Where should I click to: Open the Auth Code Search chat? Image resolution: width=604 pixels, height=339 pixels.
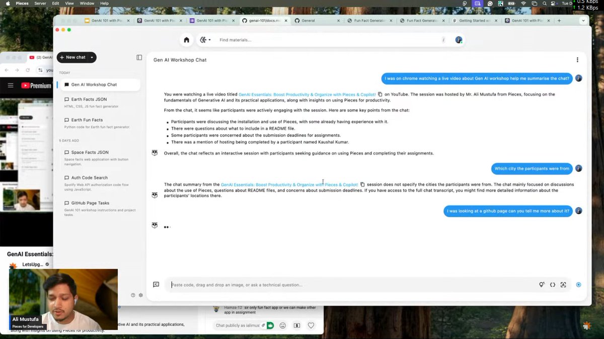tap(100, 183)
